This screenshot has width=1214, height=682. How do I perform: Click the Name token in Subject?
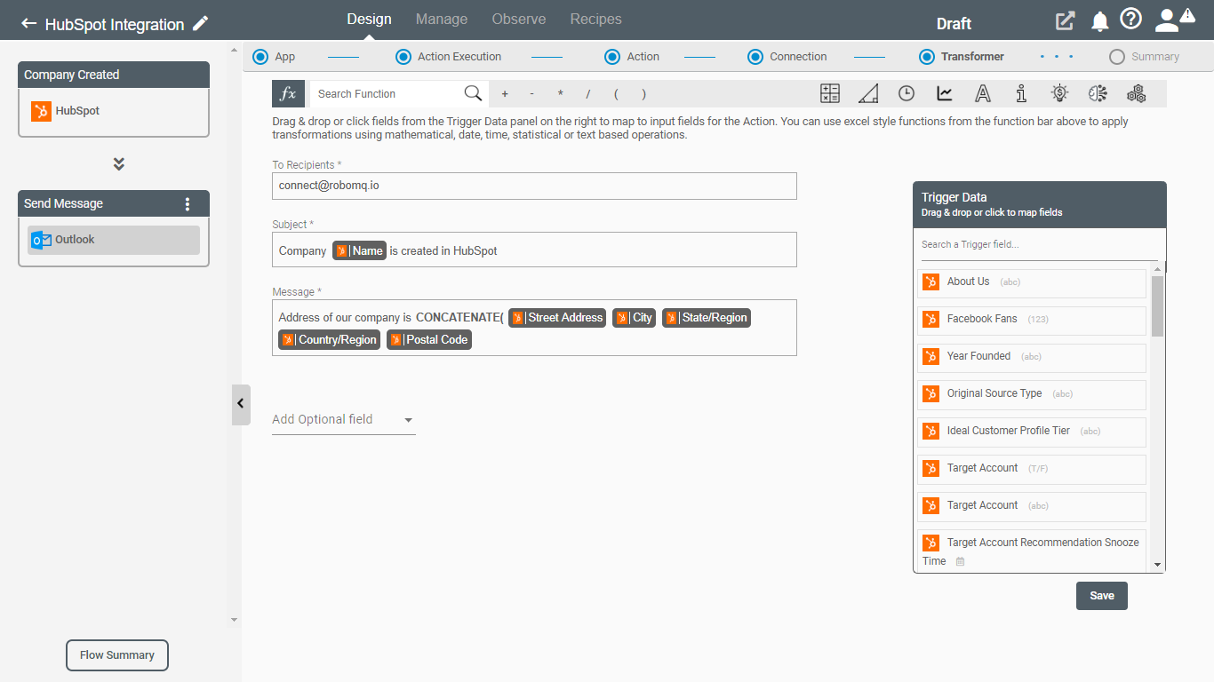tap(360, 250)
